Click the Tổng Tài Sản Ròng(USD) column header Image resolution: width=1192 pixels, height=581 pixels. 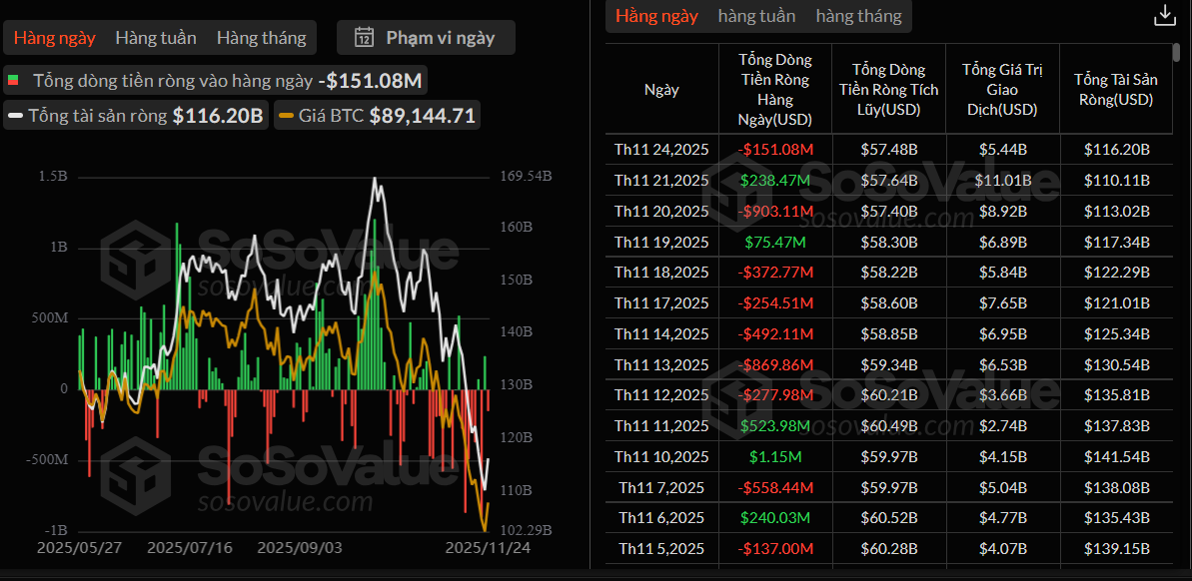[x=1113, y=89]
